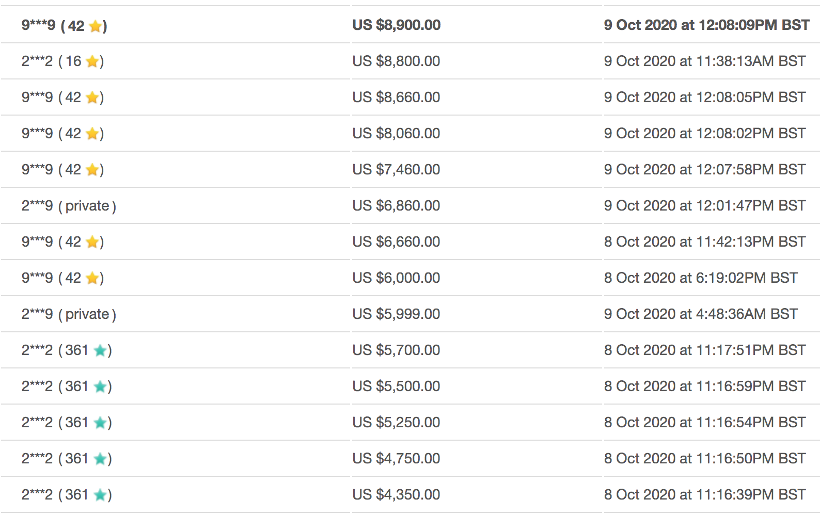Click yellow star in US $8,660.00 row
The image size is (820, 515).
click(x=92, y=98)
